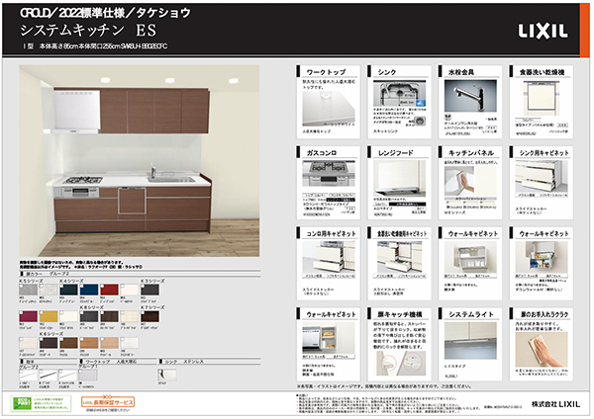
Task: Select the キッチンパネル heading
Action: [x=471, y=153]
